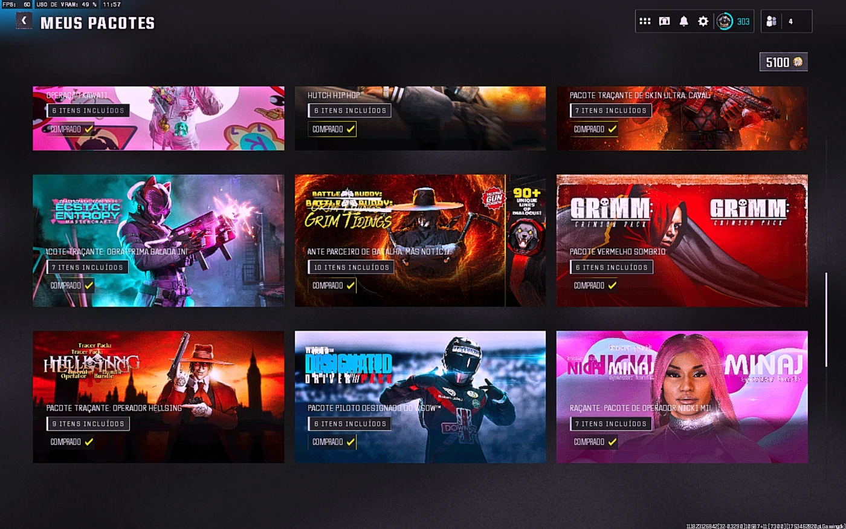Open the voice chat headset icon

tap(664, 21)
